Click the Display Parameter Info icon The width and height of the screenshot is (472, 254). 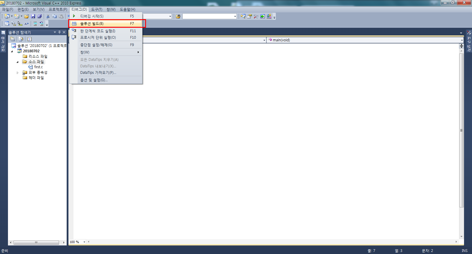[x=13, y=24]
